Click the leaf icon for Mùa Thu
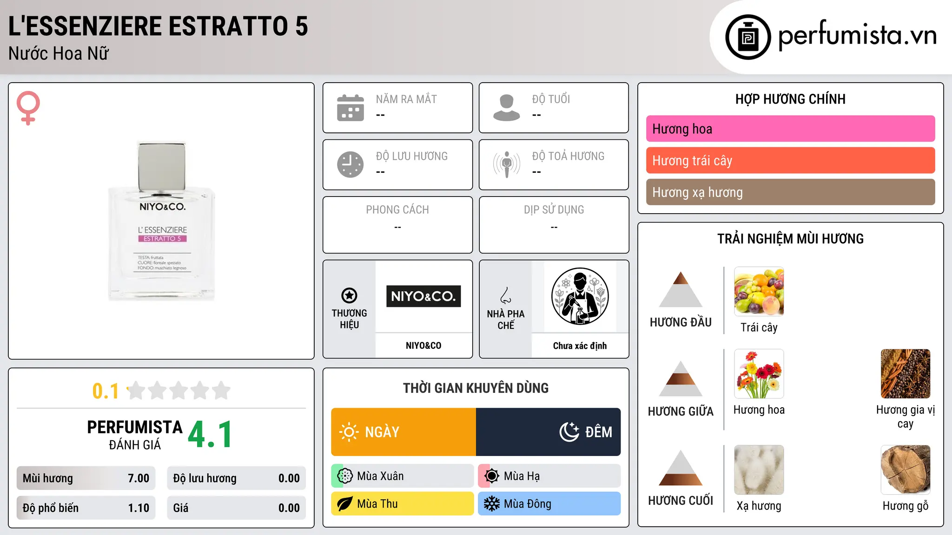Screen dimensions: 952x535 (345, 504)
